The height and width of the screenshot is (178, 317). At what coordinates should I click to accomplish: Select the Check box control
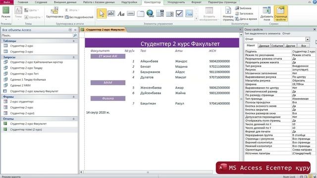point(179,13)
